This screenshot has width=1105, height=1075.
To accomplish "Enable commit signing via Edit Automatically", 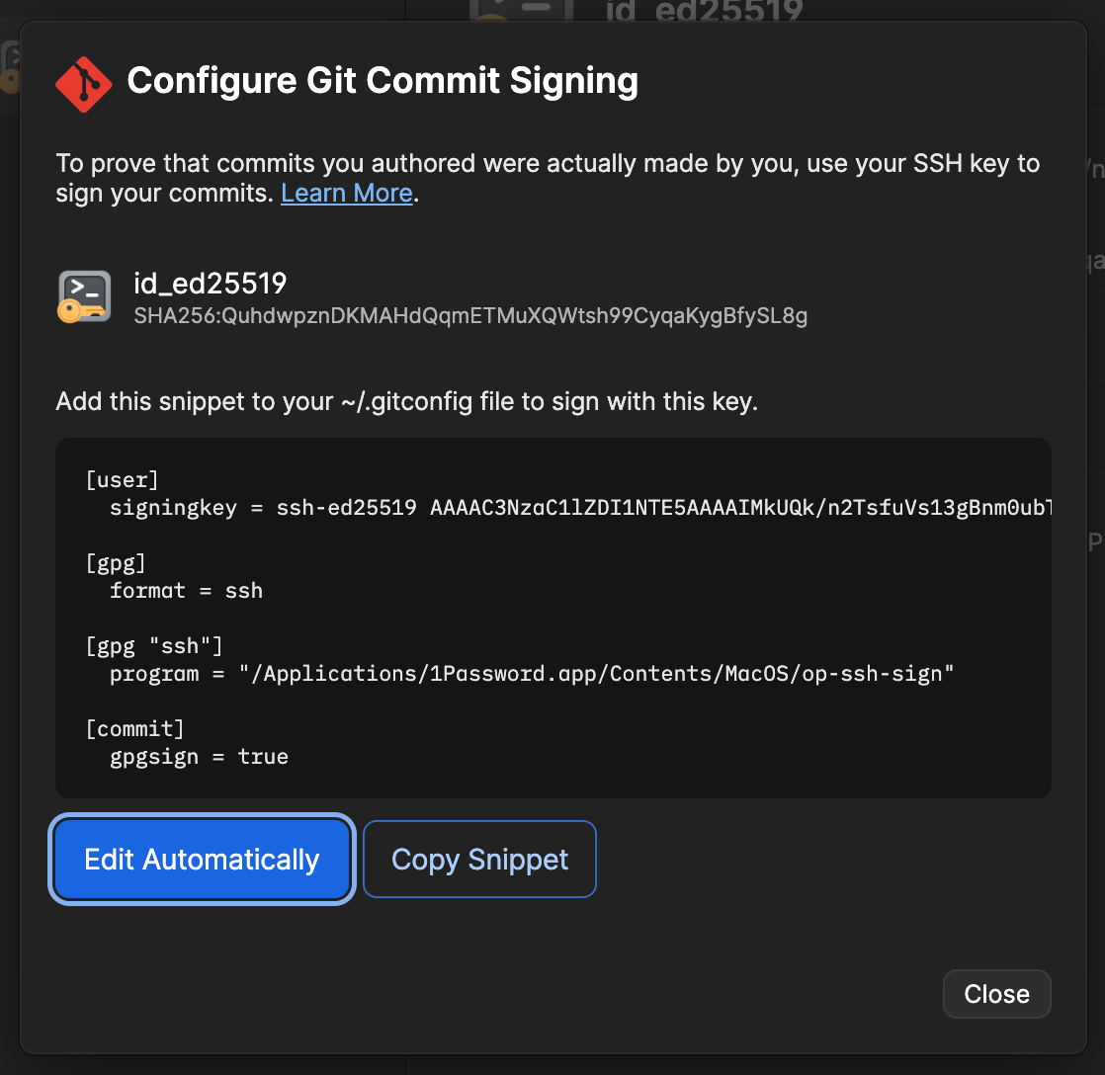I will coord(201,859).
